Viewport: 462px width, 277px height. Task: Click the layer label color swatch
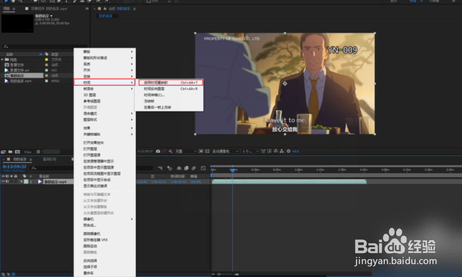click(26, 181)
